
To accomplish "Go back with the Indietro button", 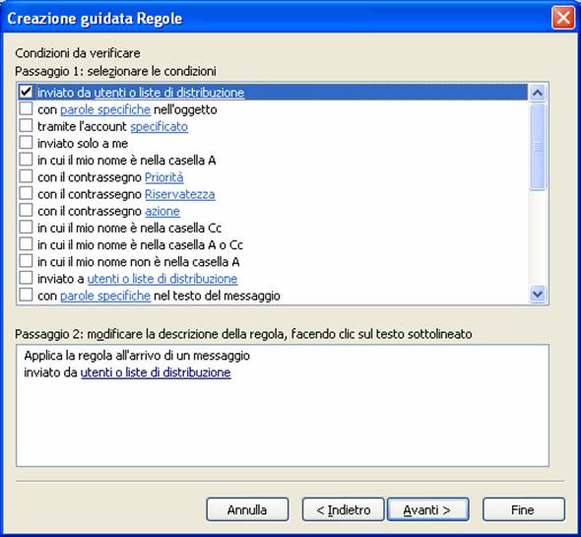I will click(343, 509).
